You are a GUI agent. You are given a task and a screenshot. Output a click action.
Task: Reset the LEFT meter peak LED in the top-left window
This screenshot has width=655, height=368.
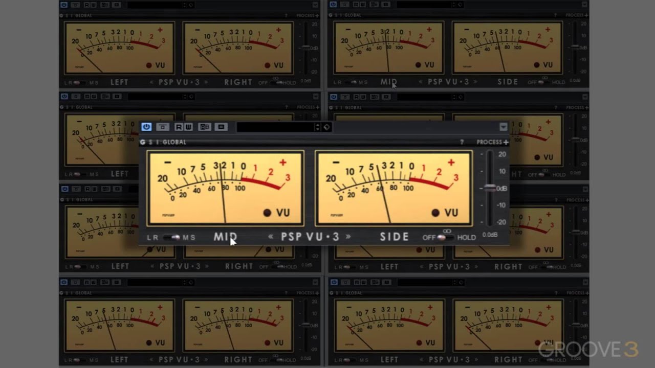pos(149,65)
